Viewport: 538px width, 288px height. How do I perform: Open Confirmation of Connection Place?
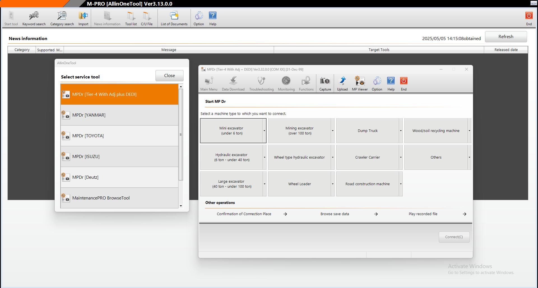252,214
